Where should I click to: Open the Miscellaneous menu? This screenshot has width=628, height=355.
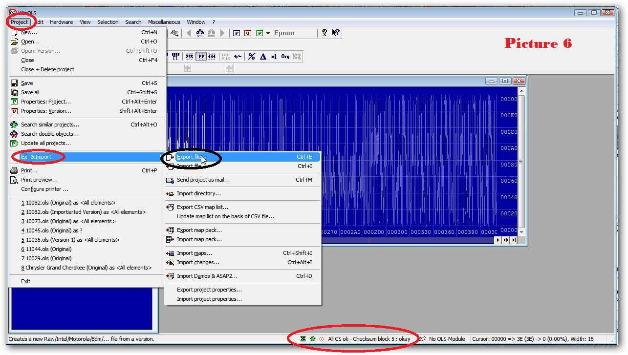coord(164,22)
